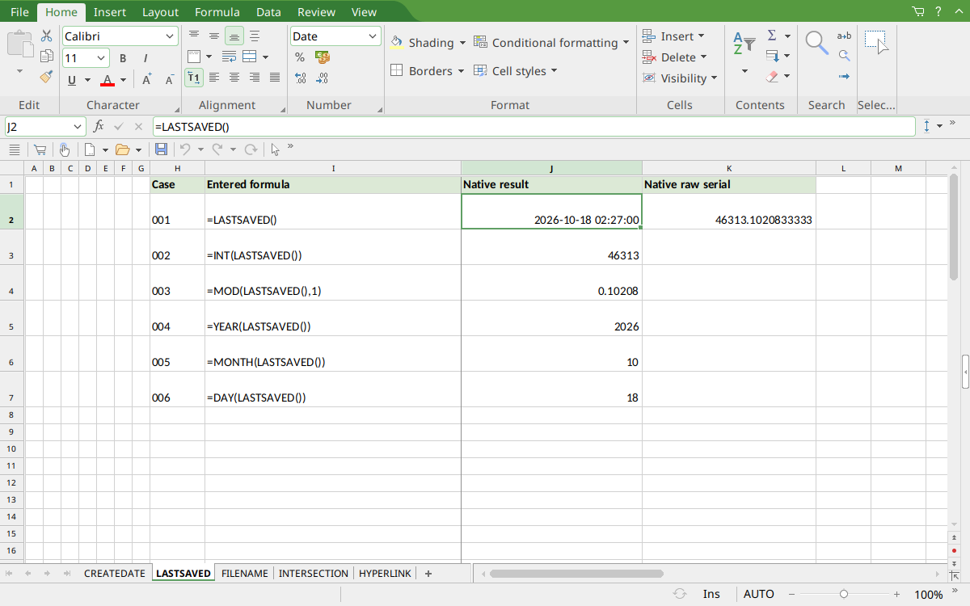
Task: Switch to the Review ribbon tab
Action: (316, 12)
